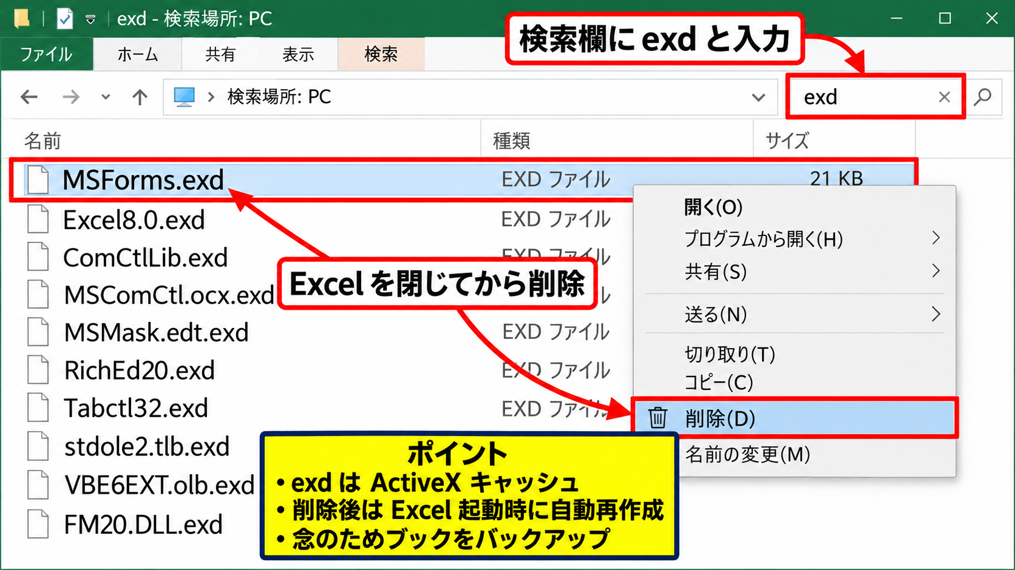Select the RichEd20.exd file icon
The image size is (1015, 570).
click(38, 370)
